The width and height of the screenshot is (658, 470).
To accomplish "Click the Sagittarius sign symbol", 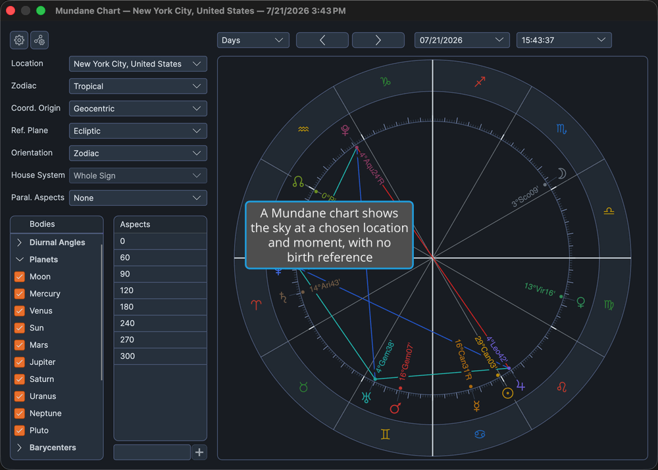I will point(480,82).
